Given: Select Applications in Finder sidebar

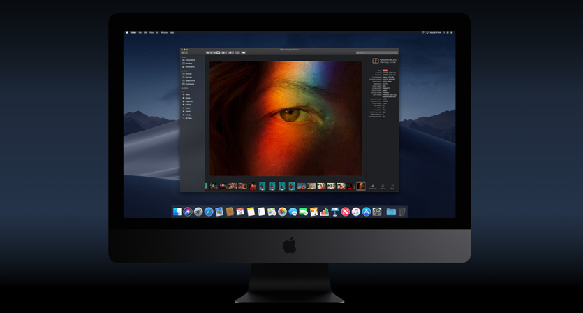Looking at the screenshot, I should pyautogui.click(x=190, y=80).
